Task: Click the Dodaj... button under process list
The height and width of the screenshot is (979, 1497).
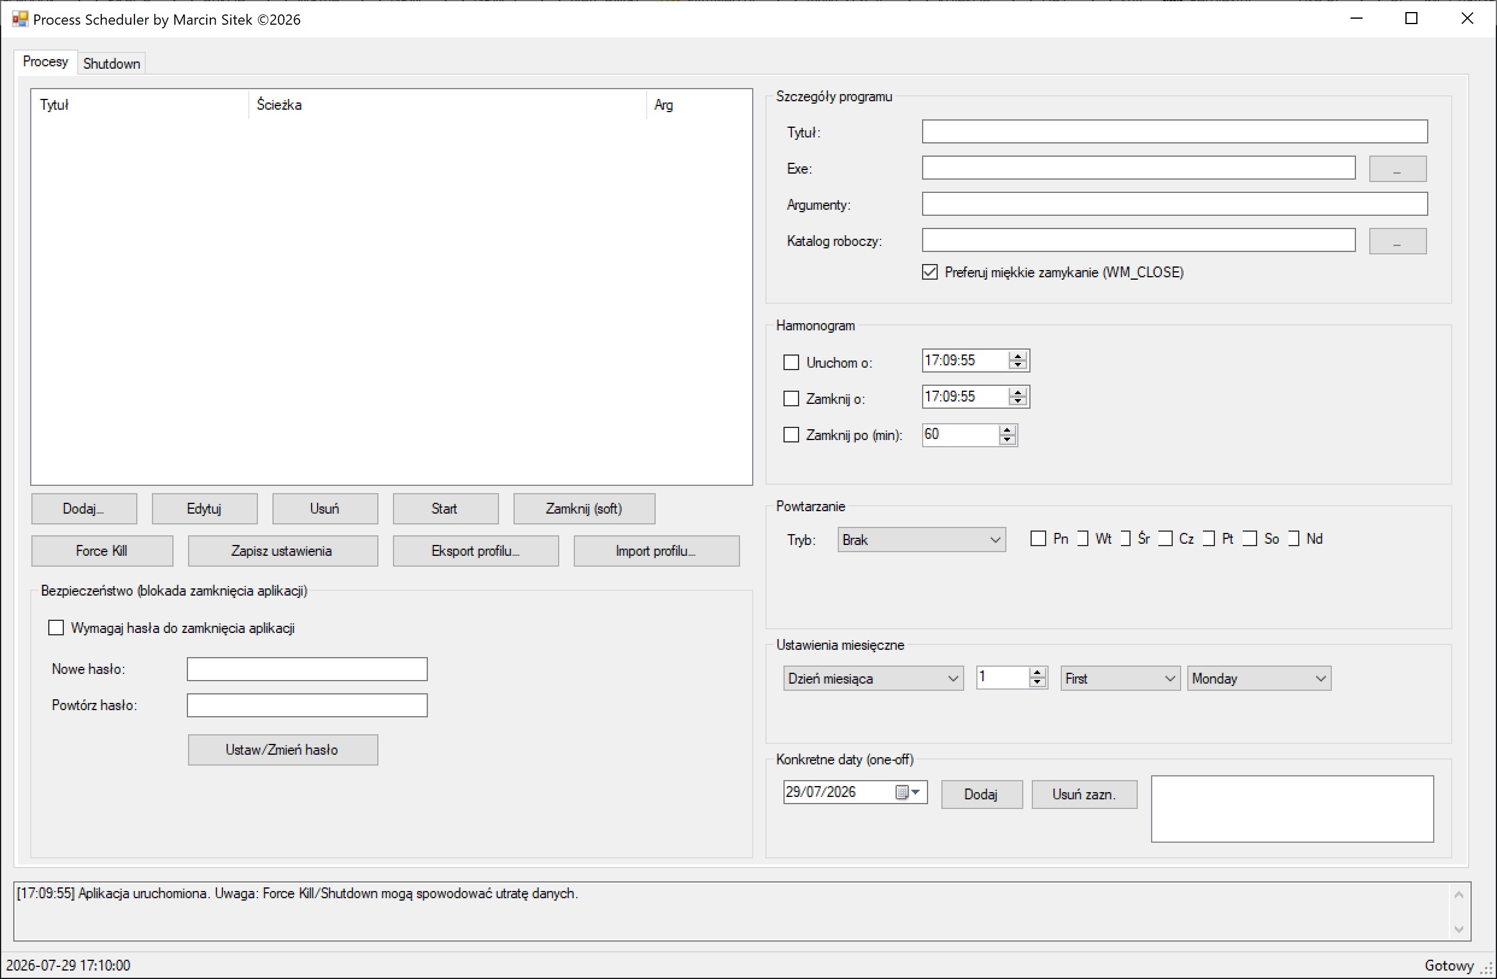Action: tap(84, 509)
